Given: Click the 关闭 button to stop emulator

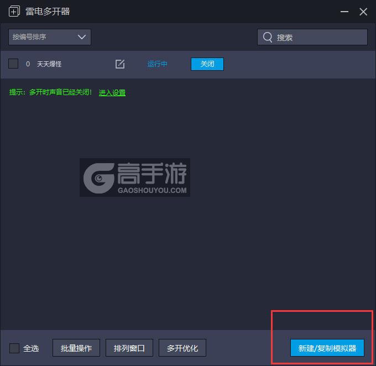Looking at the screenshot, I should pyautogui.click(x=207, y=64).
